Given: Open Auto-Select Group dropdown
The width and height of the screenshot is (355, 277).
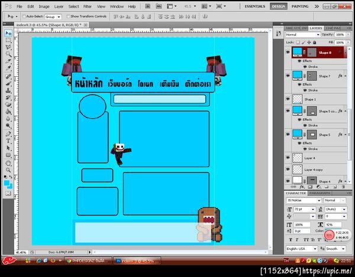Looking at the screenshot, I should click(x=53, y=17).
